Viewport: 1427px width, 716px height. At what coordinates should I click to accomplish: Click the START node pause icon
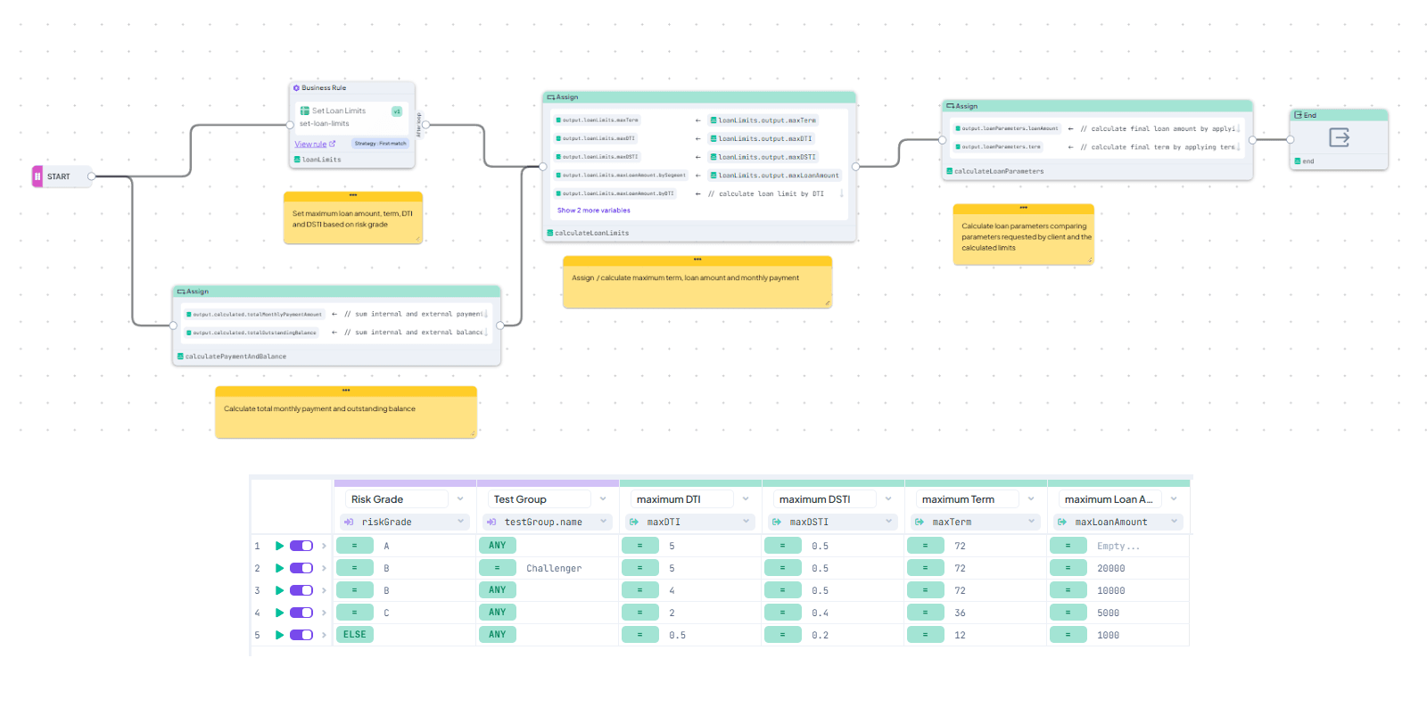coord(37,177)
